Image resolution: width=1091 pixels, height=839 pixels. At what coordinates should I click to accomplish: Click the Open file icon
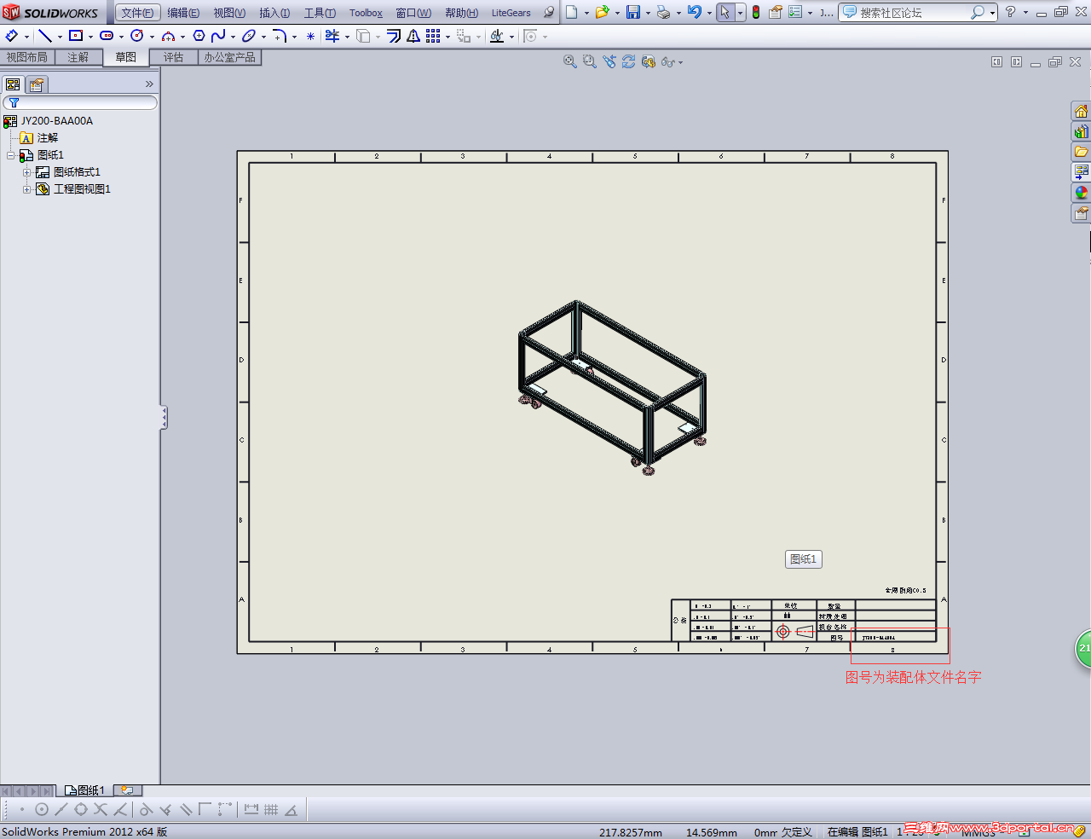(x=603, y=12)
